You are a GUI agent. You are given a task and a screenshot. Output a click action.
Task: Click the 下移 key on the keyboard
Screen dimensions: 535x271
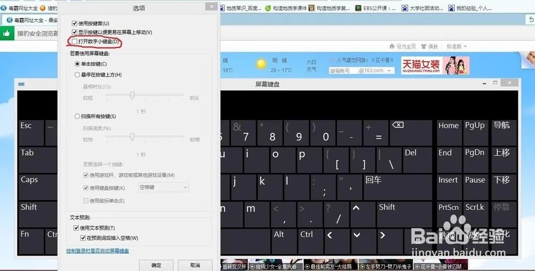tap(503, 187)
